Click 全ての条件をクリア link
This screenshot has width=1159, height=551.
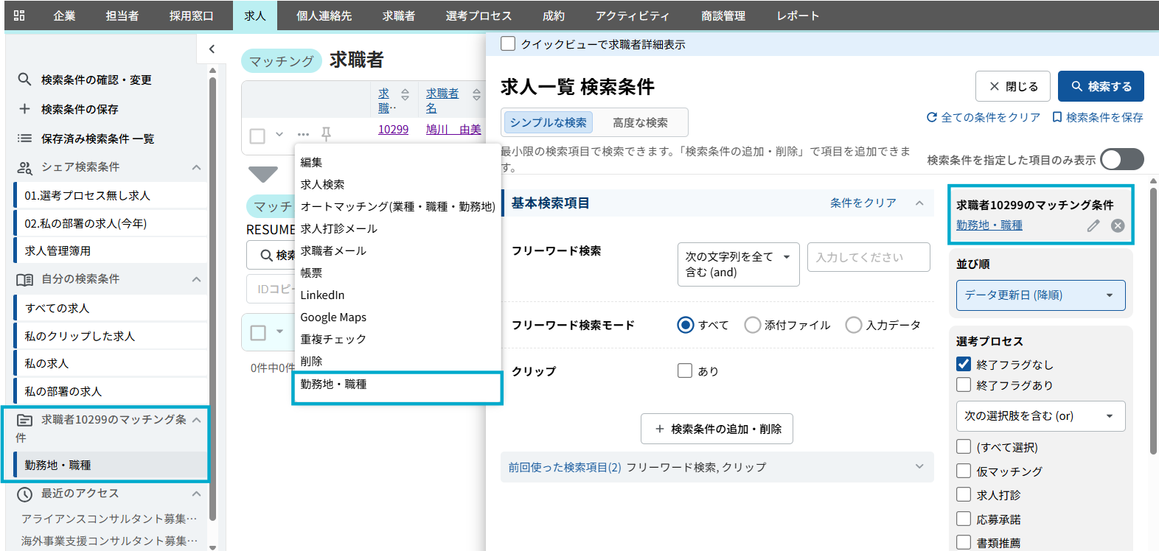click(x=984, y=117)
